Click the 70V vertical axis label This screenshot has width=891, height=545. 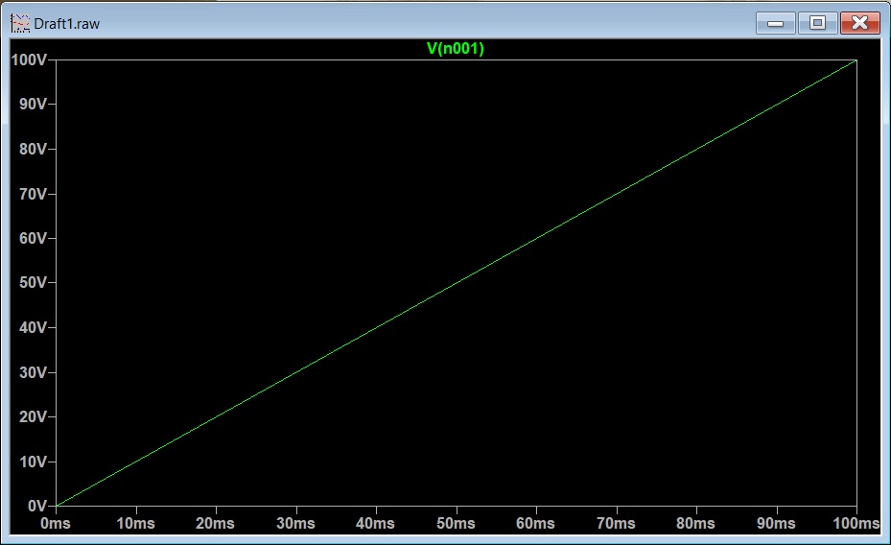pos(33,194)
